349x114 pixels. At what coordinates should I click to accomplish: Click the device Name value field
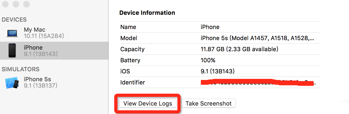click(x=210, y=27)
